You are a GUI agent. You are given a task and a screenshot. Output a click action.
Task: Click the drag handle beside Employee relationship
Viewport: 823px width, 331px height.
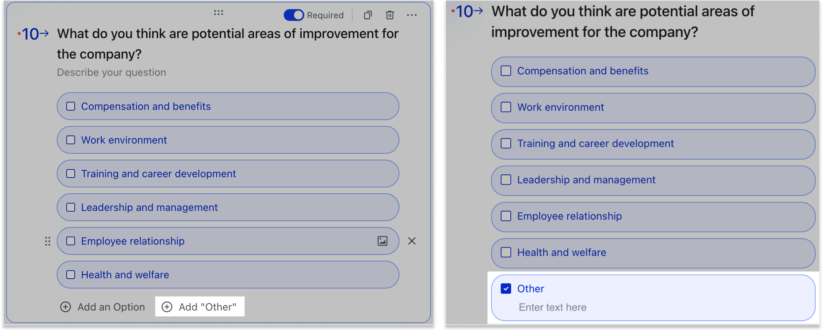(x=47, y=241)
